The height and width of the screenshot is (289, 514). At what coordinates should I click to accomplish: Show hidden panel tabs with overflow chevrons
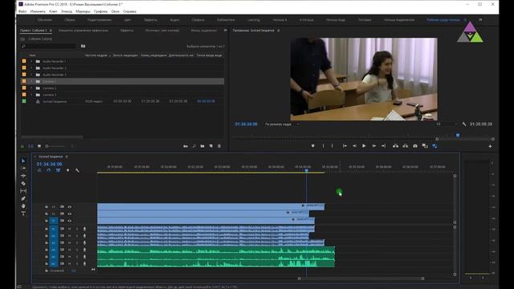225,31
